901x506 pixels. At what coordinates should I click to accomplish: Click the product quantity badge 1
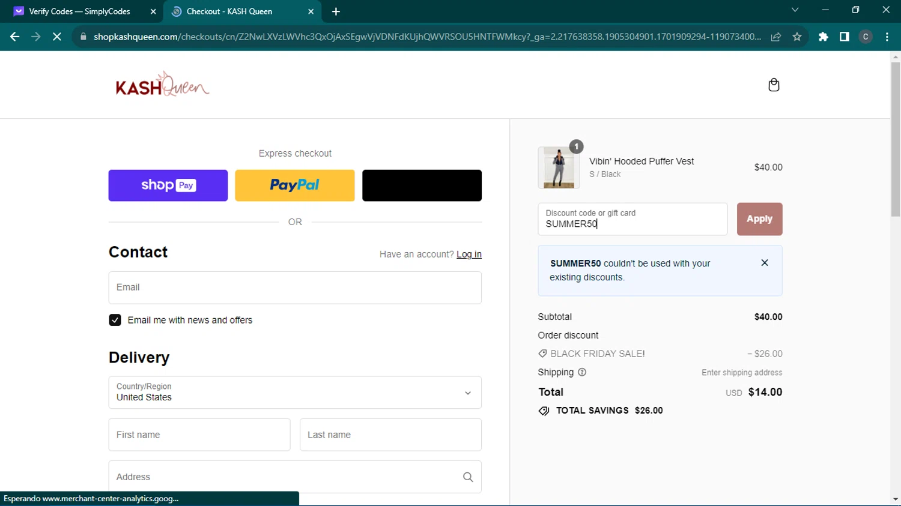tap(576, 146)
